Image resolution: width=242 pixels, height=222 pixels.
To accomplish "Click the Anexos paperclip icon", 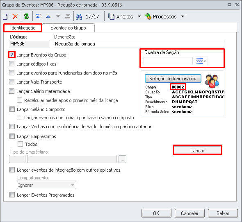I will click(x=111, y=16).
